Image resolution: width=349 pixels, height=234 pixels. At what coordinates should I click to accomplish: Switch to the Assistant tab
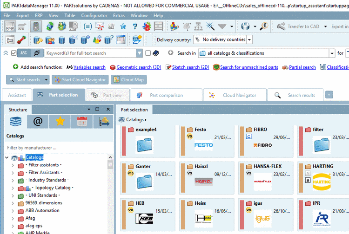click(x=17, y=95)
